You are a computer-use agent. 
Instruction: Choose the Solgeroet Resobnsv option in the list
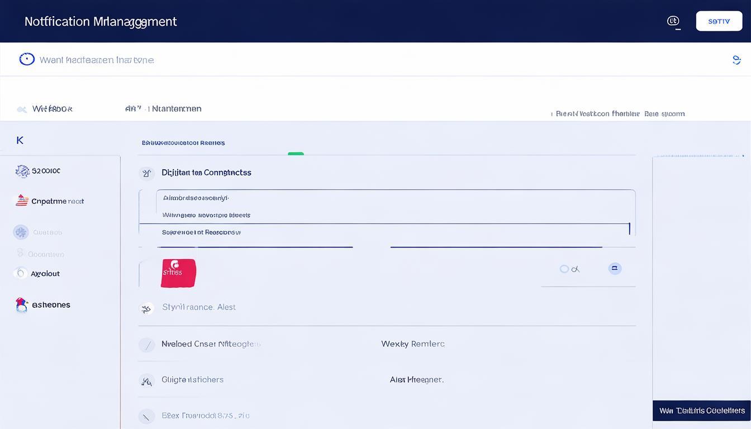[201, 232]
